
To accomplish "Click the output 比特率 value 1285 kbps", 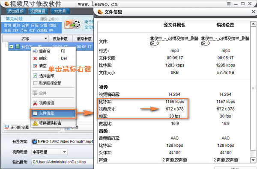I will [226, 65].
